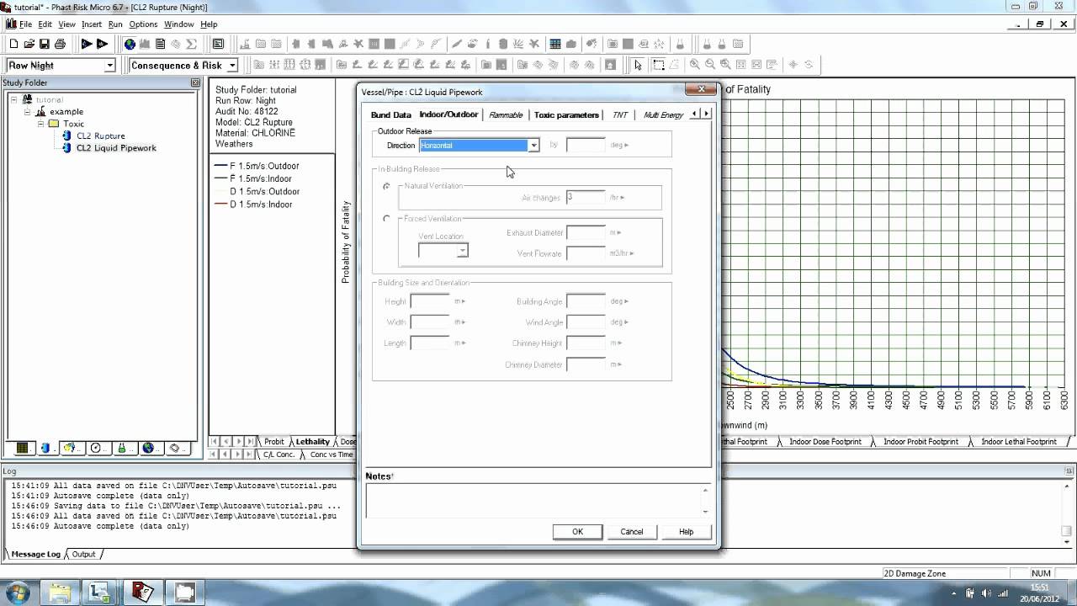Select Forced Ventilation radio button
1077x606 pixels.
(x=386, y=219)
